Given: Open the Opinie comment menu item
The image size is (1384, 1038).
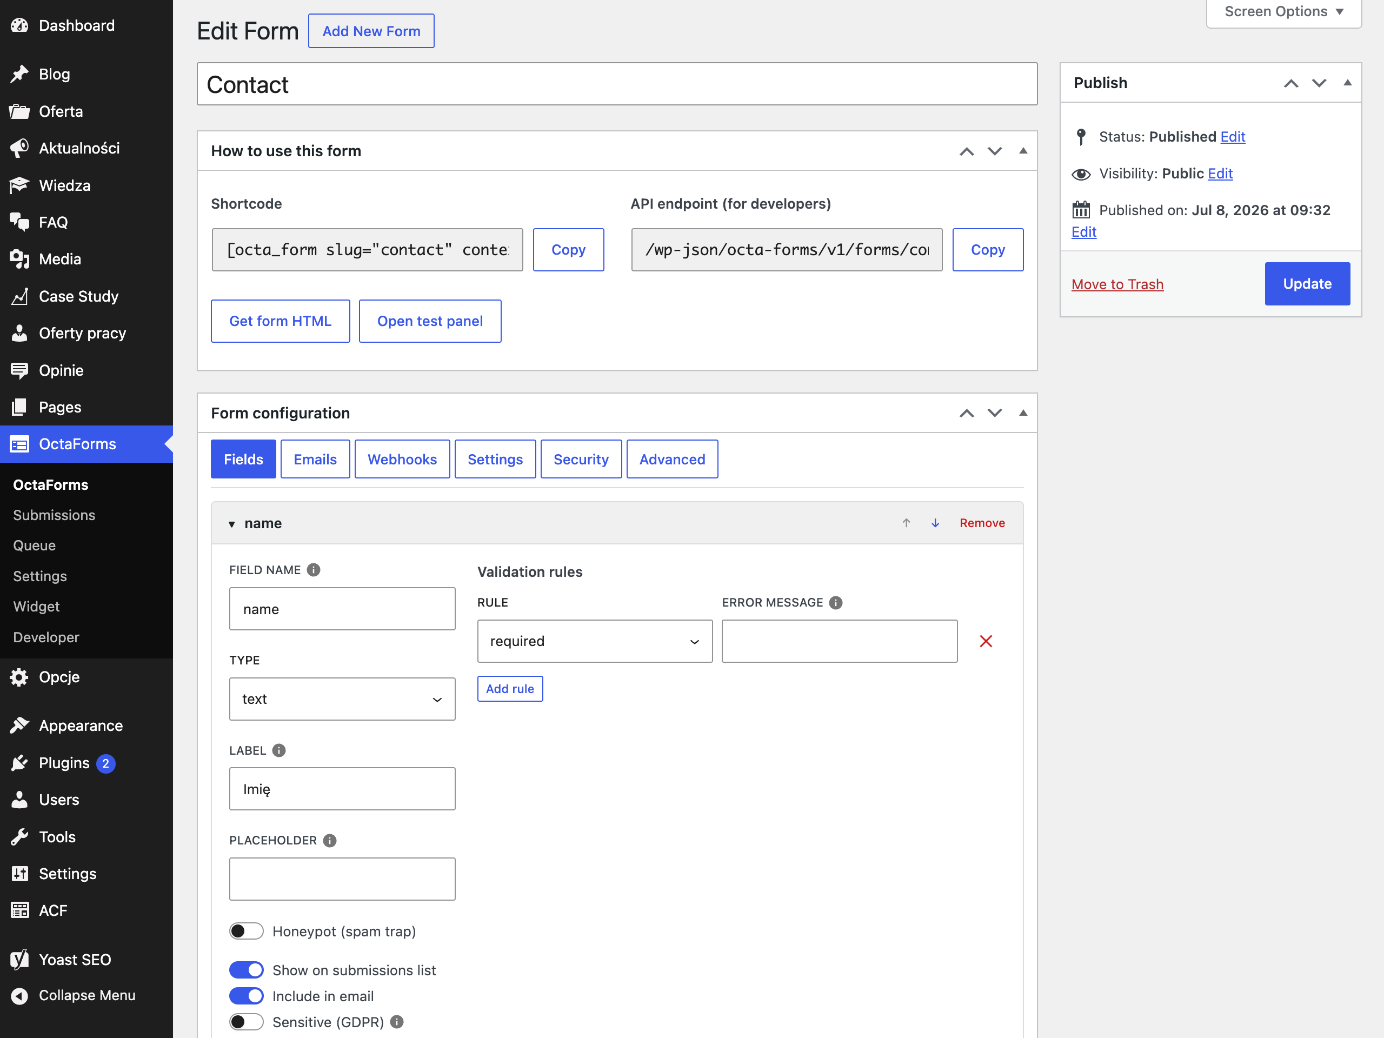Looking at the screenshot, I should (86, 370).
